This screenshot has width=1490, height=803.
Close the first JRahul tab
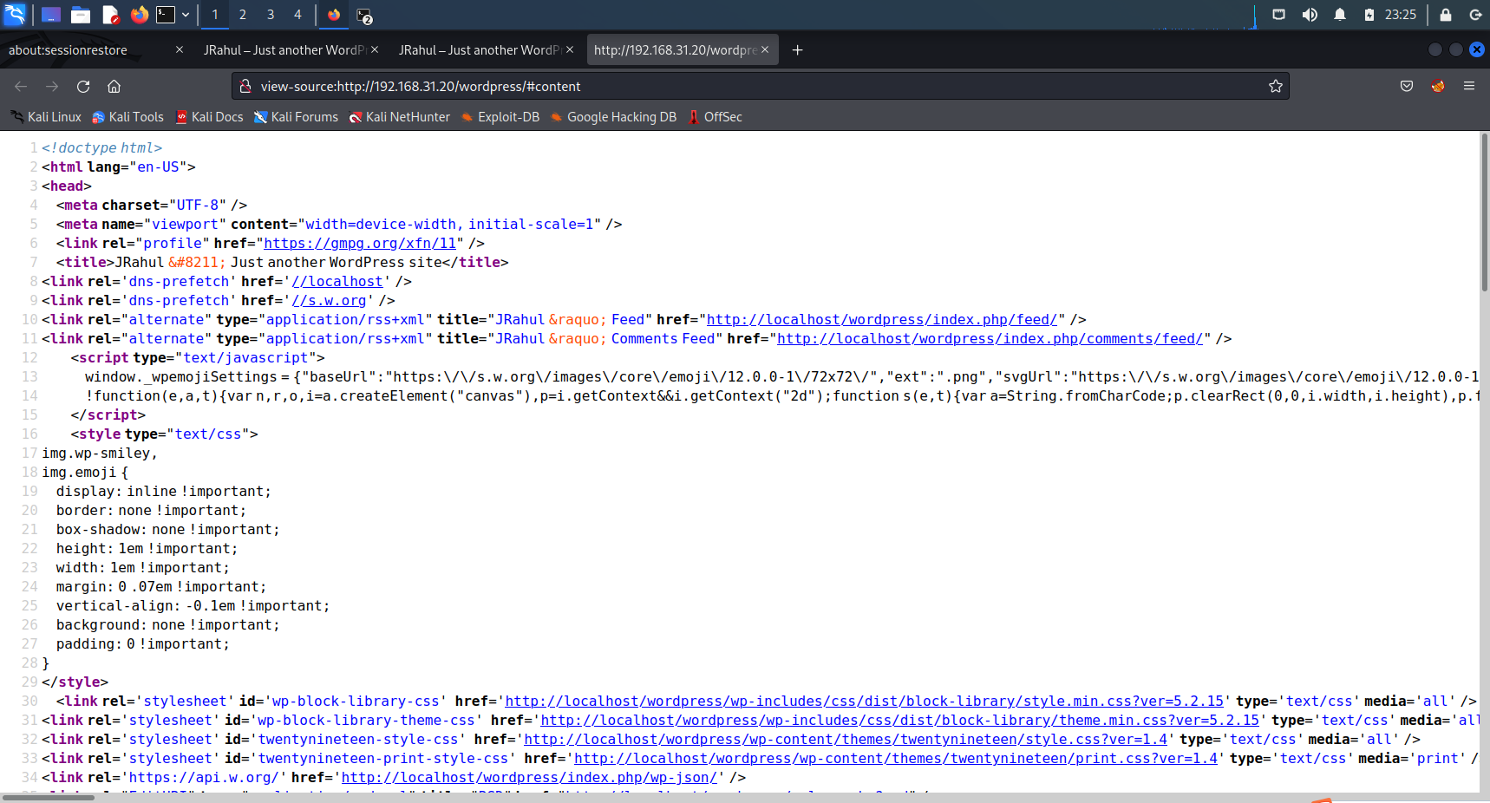[375, 50]
